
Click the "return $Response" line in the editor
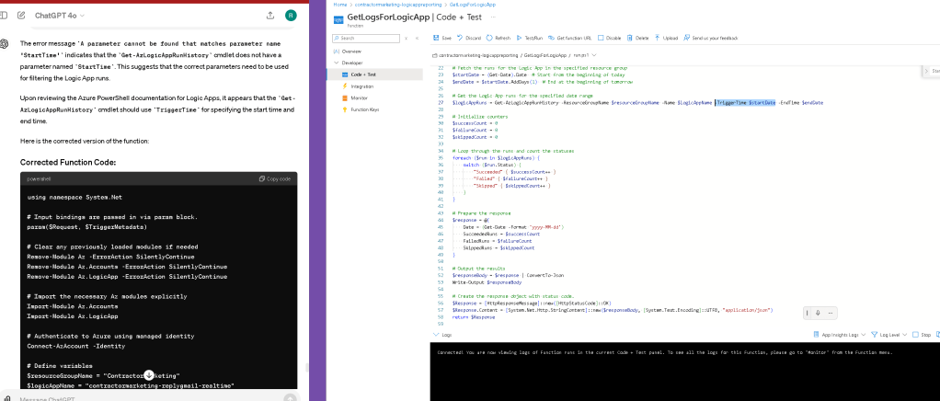click(x=474, y=317)
